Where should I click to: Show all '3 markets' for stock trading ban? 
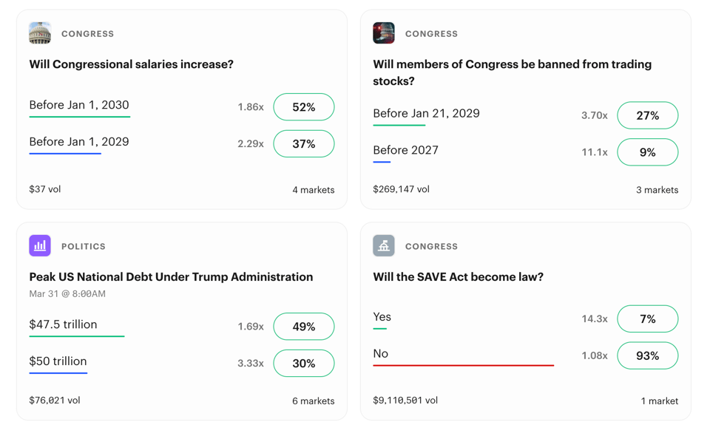coord(657,190)
